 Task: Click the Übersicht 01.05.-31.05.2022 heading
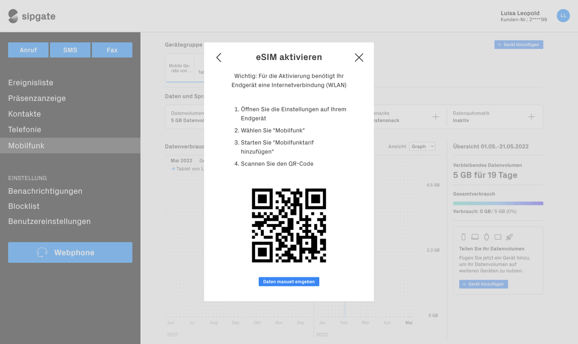491,146
